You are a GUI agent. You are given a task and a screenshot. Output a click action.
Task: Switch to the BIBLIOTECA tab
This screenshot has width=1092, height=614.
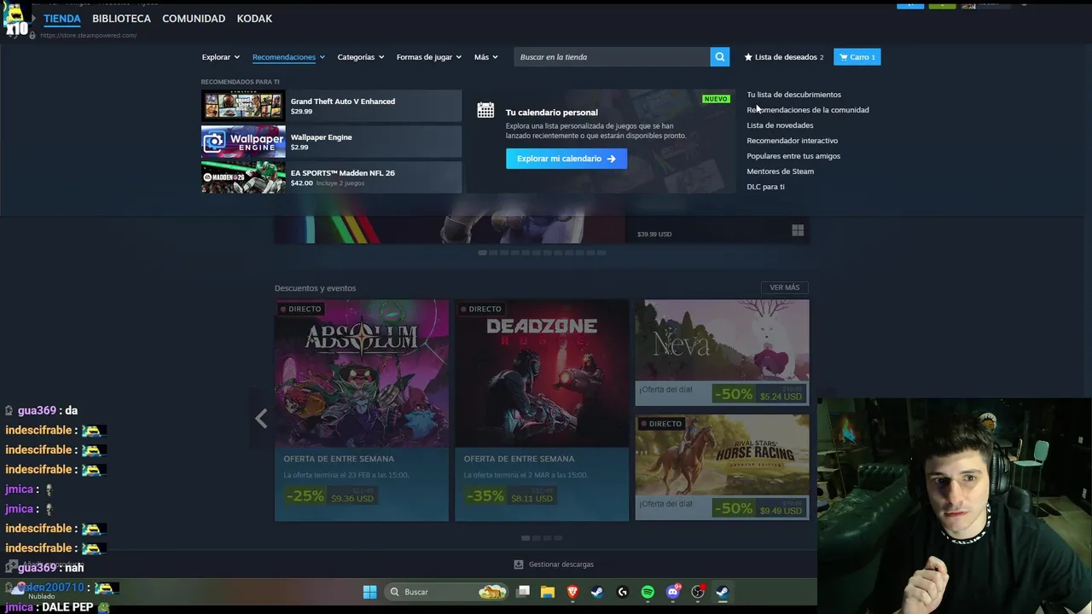pyautogui.click(x=121, y=18)
